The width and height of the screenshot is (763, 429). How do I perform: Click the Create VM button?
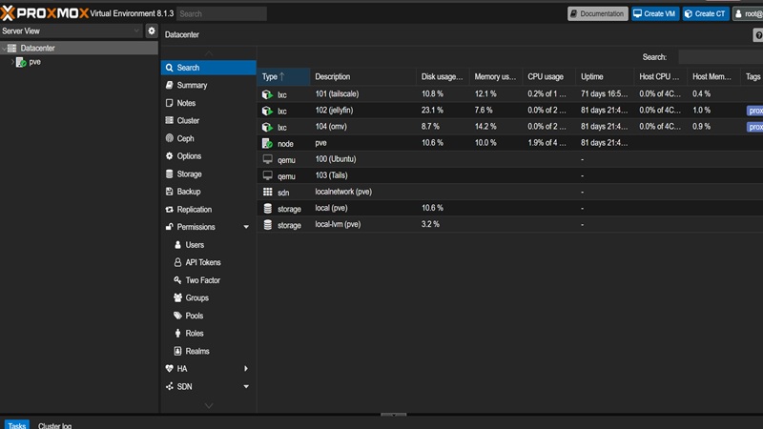point(655,13)
